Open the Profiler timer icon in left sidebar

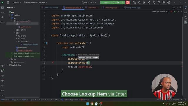(x=2, y=80)
